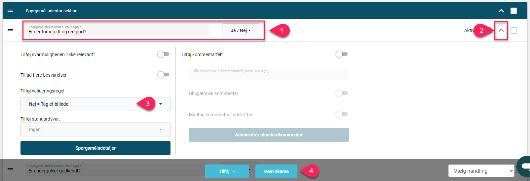Open the 'Ja / Nej' answer type dropdown
530x181 pixels.
tap(241, 30)
